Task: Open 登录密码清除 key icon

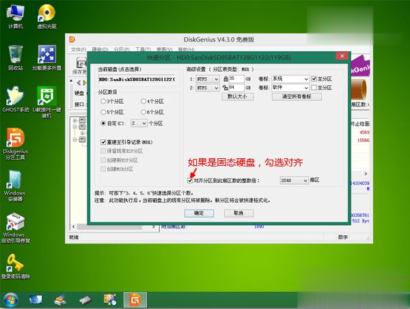Action: (16, 267)
